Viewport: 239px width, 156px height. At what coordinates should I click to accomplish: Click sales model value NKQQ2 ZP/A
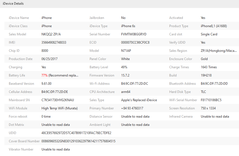[x=51, y=34]
